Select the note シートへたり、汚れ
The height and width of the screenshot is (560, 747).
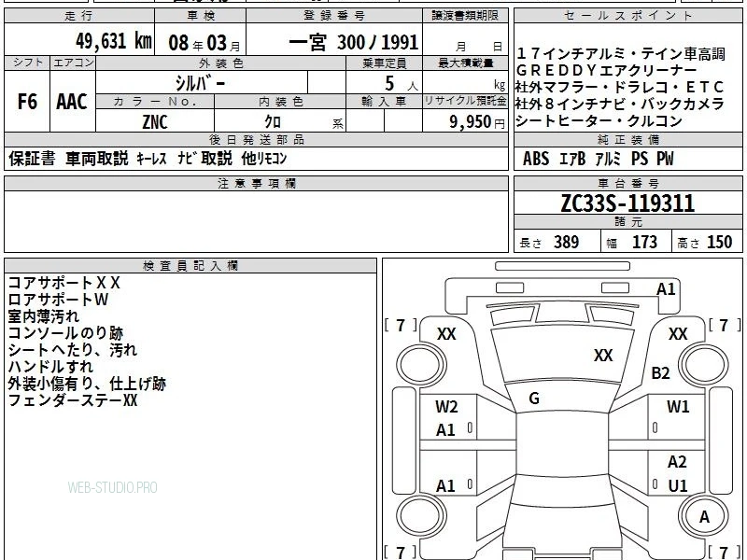click(x=73, y=350)
